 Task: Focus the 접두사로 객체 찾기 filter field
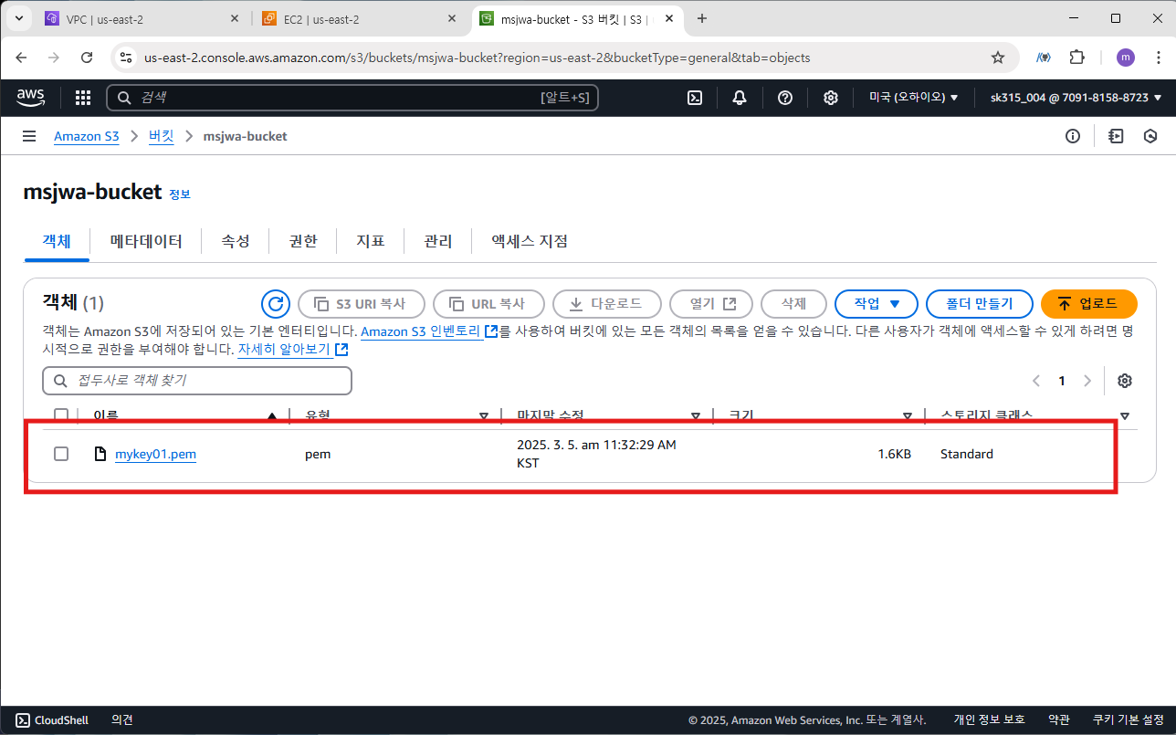pos(197,381)
